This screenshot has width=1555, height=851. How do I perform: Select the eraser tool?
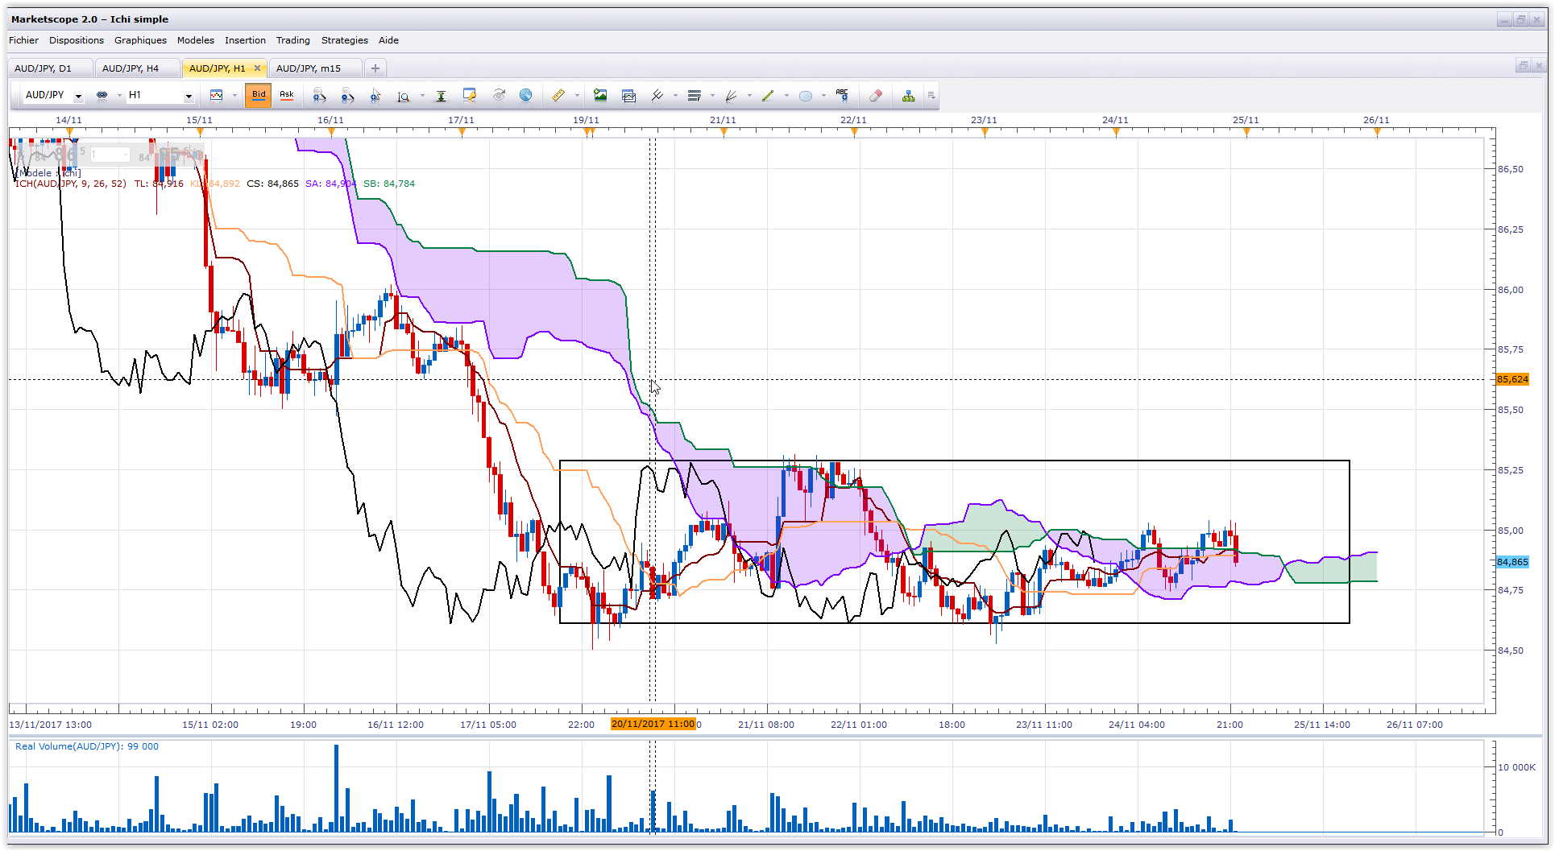(x=876, y=96)
